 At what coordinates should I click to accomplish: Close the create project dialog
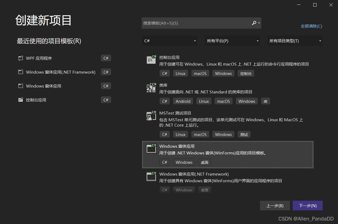click(331, 5)
